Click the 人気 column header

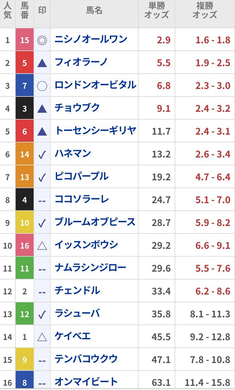[x=8, y=10]
